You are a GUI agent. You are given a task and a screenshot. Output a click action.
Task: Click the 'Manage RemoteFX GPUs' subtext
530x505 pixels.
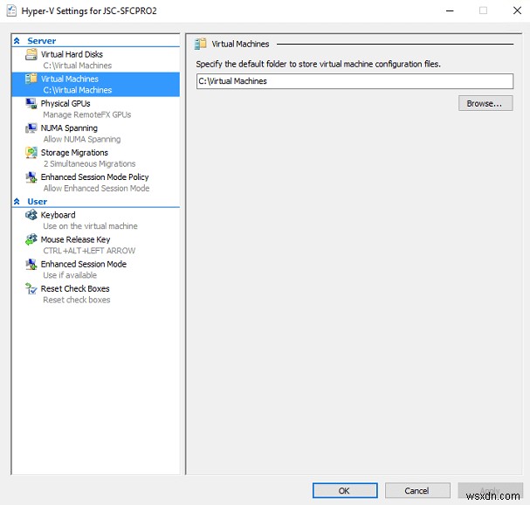[86, 114]
